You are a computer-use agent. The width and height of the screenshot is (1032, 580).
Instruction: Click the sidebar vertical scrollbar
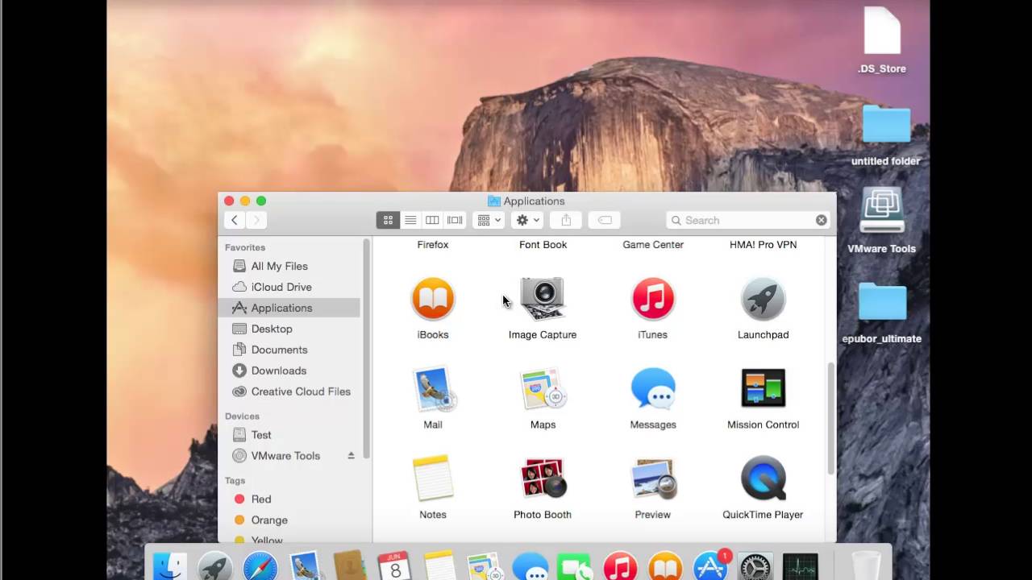366,348
